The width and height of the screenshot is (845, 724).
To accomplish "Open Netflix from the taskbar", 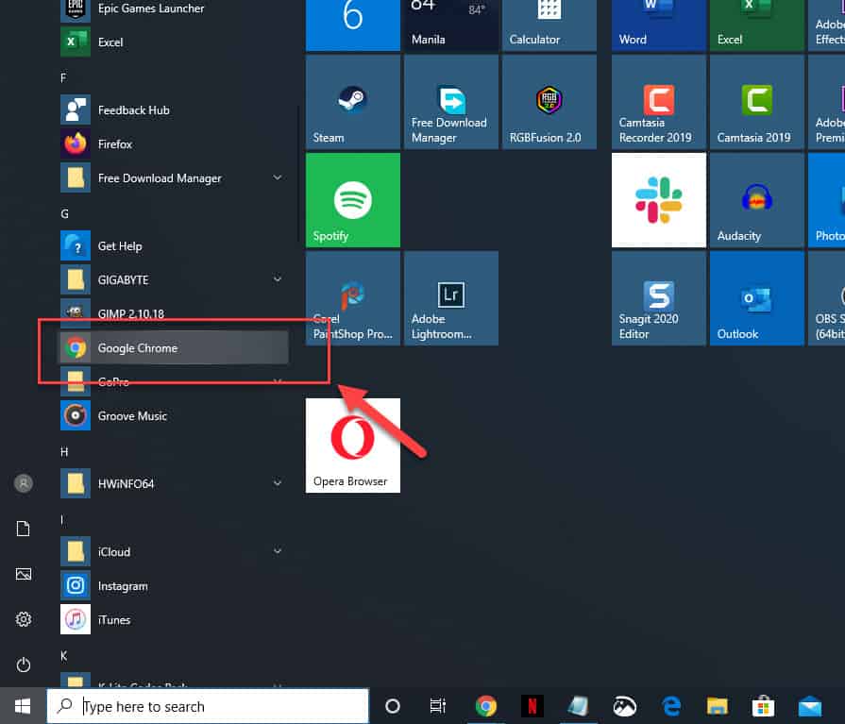I will pyautogui.click(x=532, y=706).
